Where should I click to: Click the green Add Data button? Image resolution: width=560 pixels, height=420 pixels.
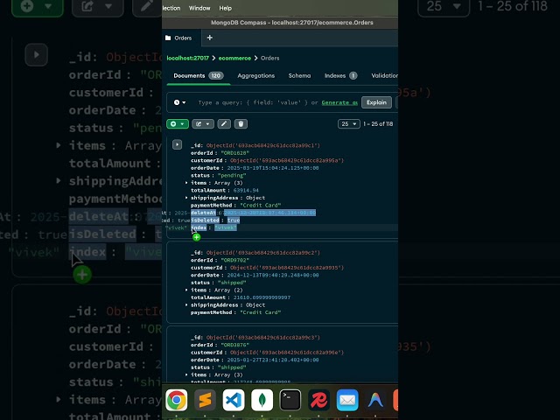pyautogui.click(x=178, y=124)
